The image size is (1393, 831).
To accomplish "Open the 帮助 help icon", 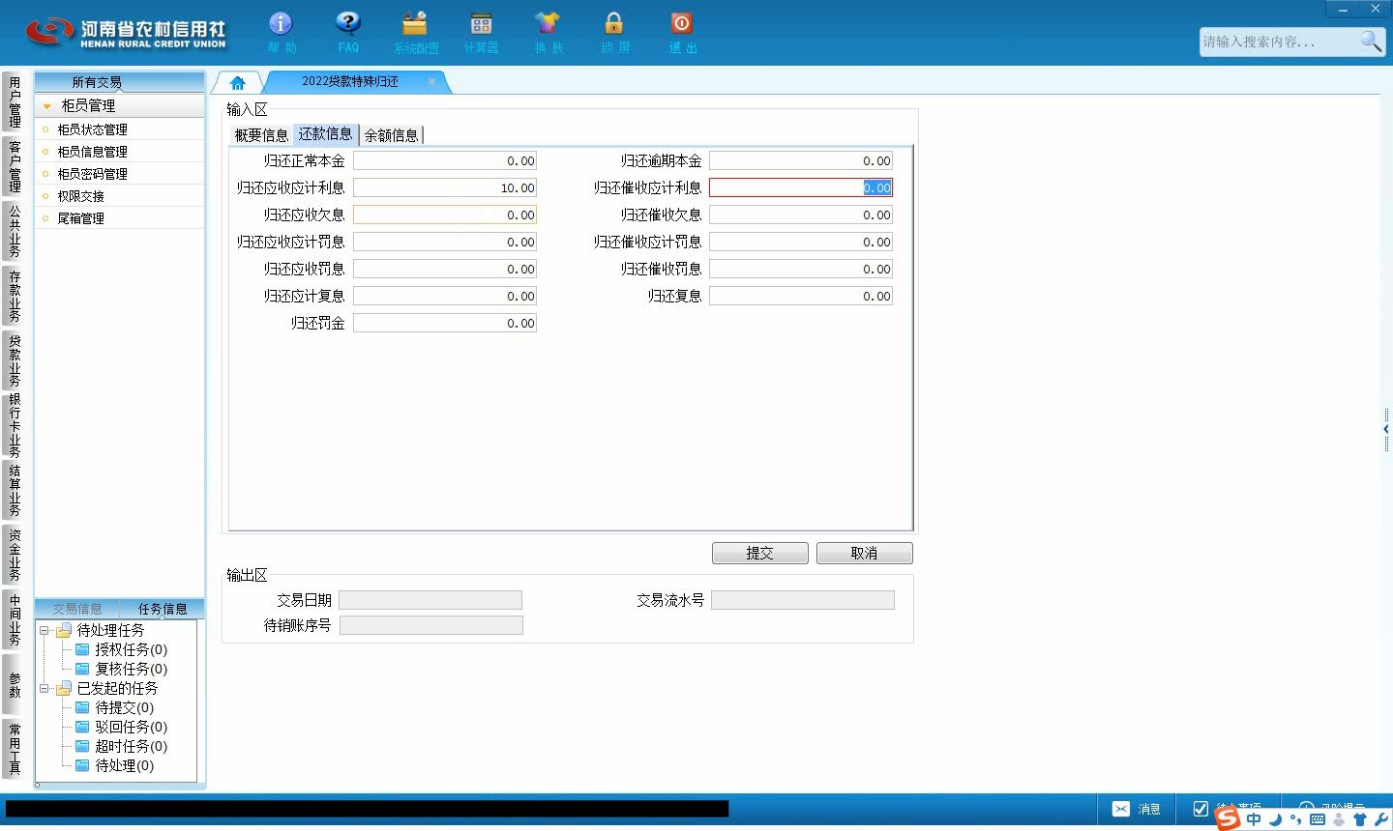I will point(281,24).
